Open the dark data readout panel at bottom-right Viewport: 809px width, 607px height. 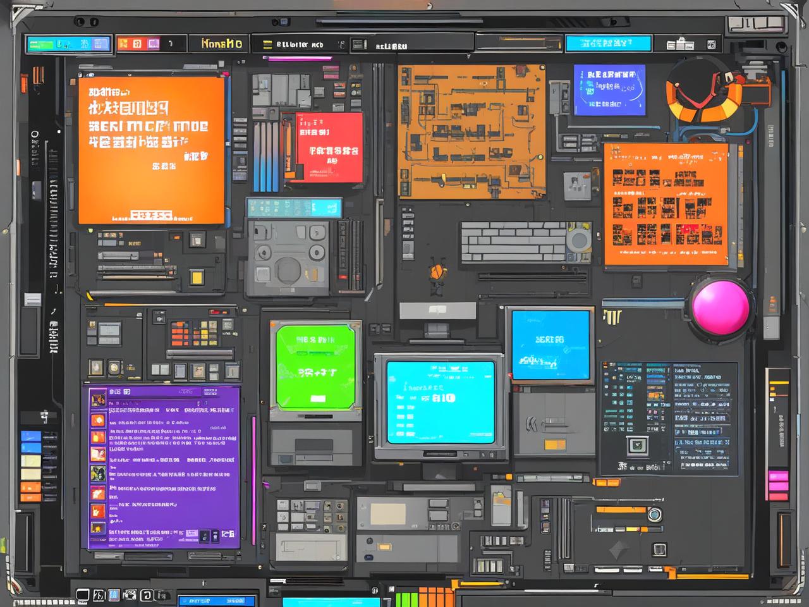[x=669, y=419]
